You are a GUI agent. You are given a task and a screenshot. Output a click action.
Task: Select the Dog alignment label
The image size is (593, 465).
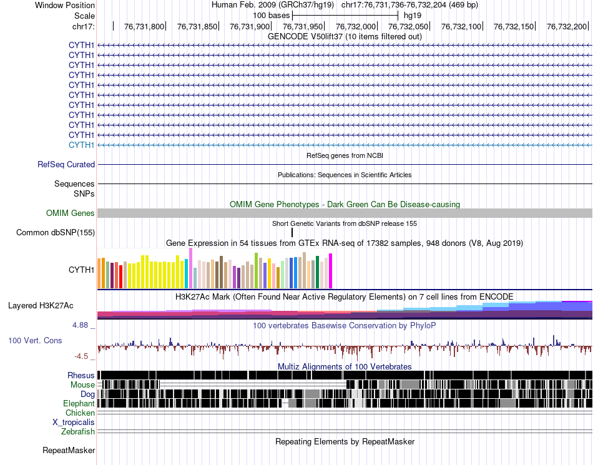[87, 394]
